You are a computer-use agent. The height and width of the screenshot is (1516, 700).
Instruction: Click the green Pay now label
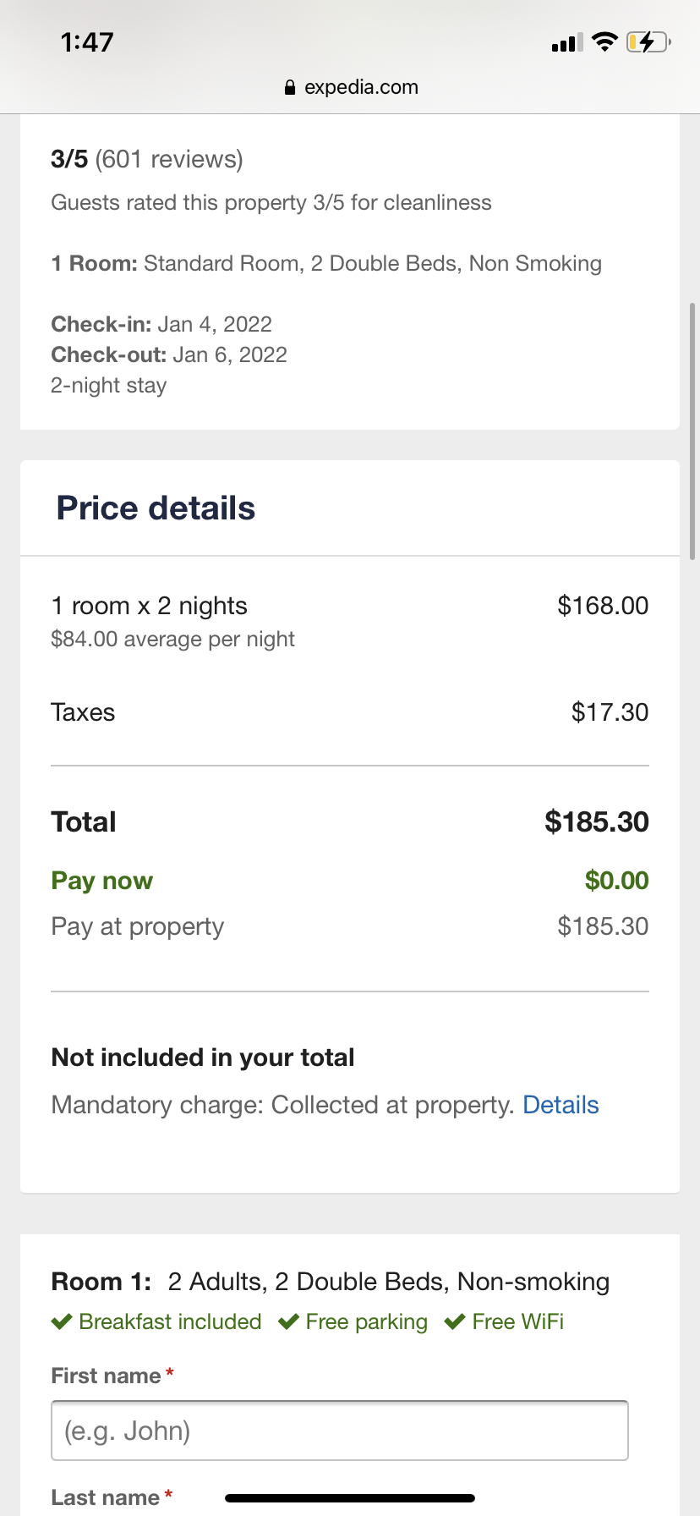(102, 881)
